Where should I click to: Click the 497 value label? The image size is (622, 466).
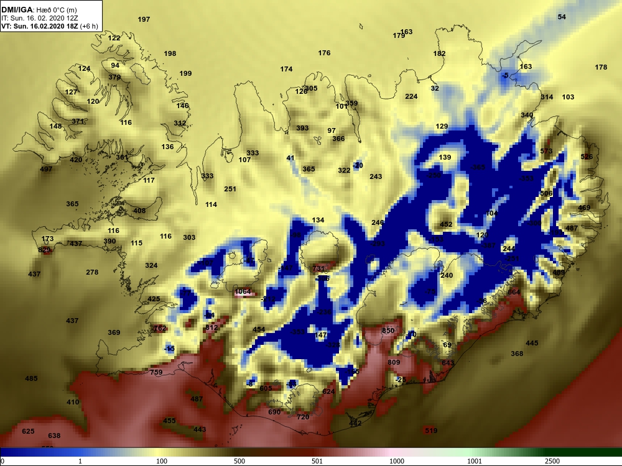click(47, 169)
